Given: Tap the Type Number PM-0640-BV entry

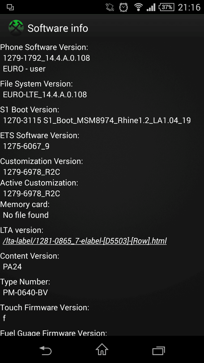Looking at the screenshot, I should tap(25, 292).
